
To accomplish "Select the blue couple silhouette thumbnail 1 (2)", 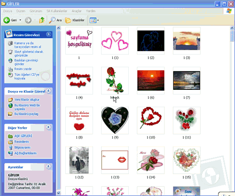I will tap(151, 40).
